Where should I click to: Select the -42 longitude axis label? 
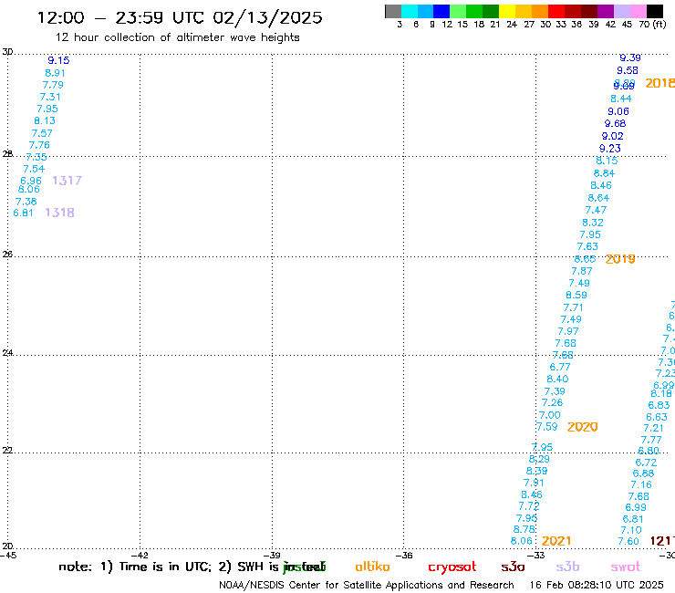tap(140, 556)
